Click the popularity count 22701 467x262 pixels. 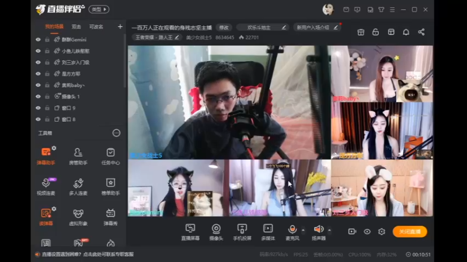(x=249, y=37)
